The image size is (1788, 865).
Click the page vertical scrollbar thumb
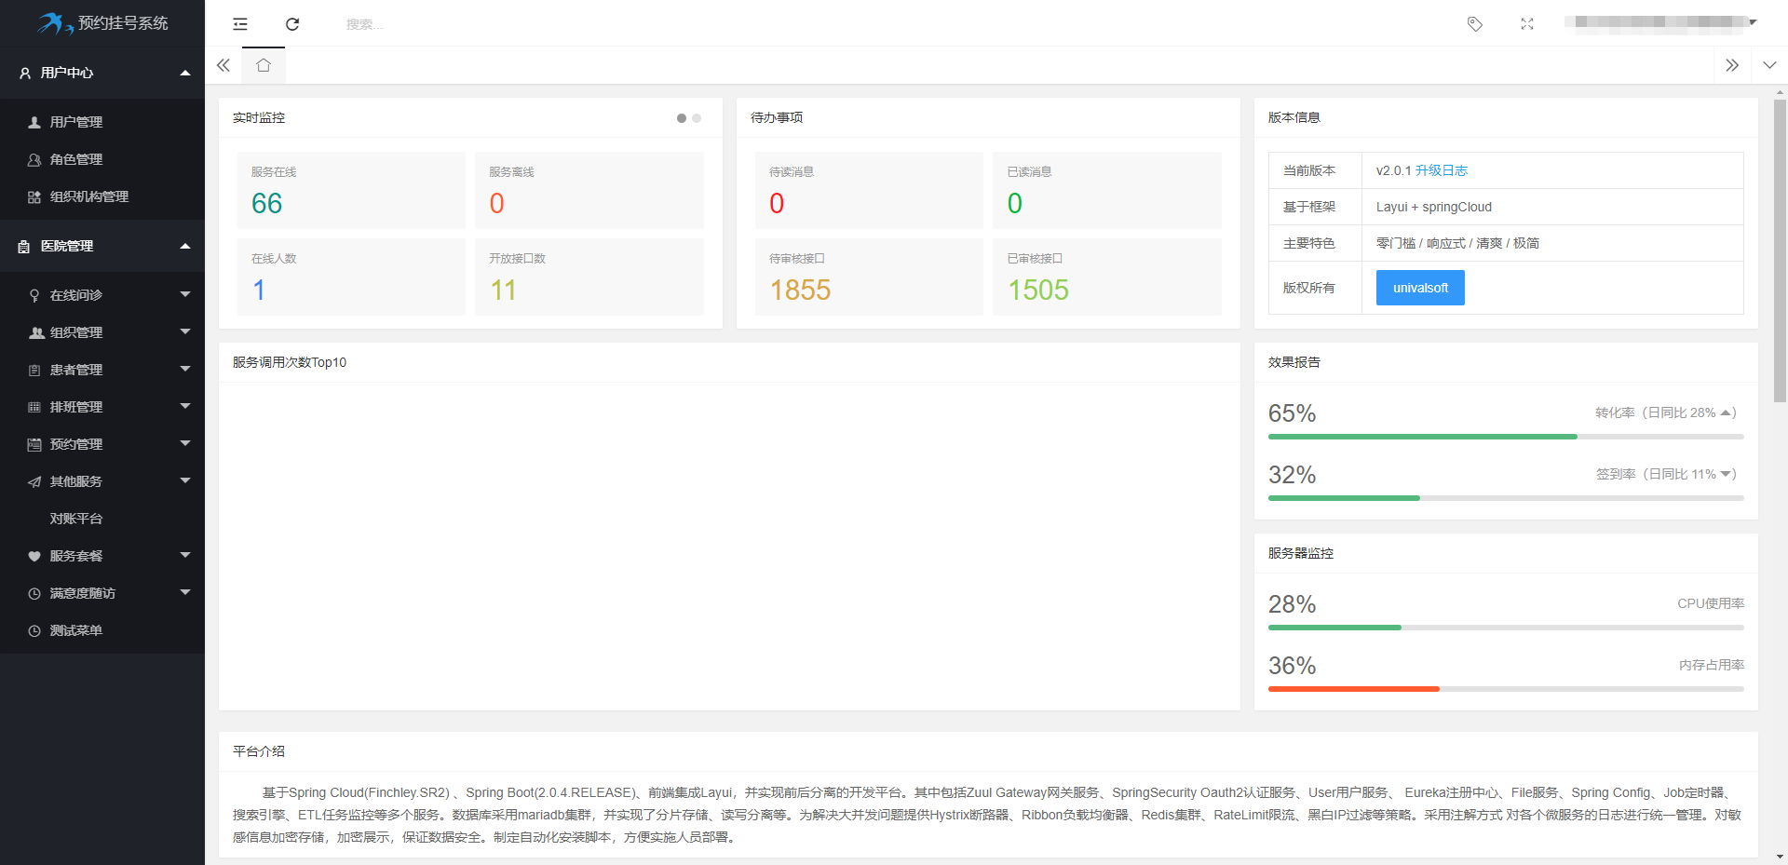pos(1781,250)
